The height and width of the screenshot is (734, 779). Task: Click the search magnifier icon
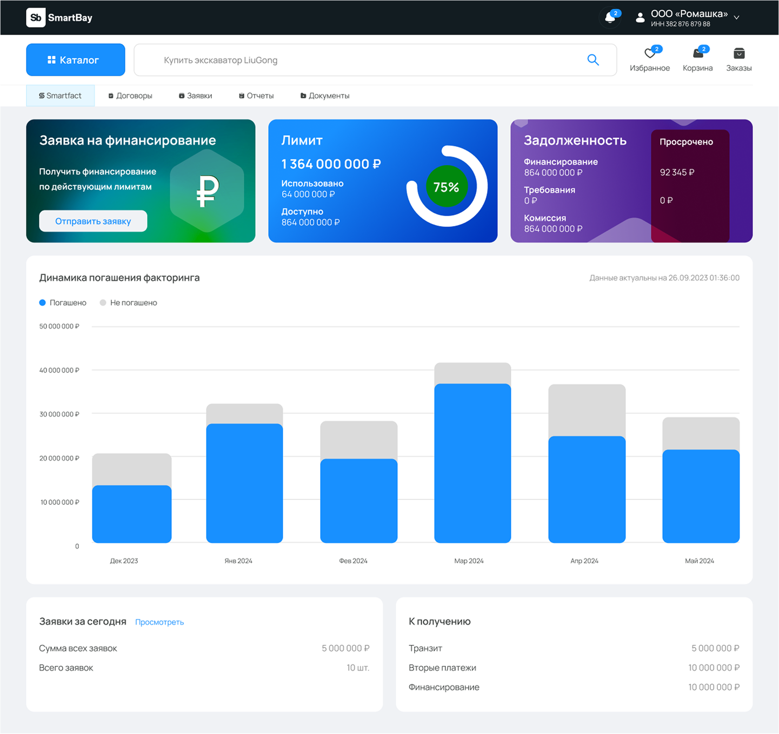tap(593, 60)
